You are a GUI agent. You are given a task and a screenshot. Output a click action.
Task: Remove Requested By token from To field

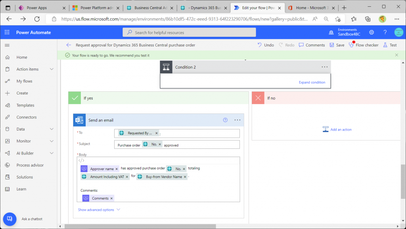coord(156,133)
